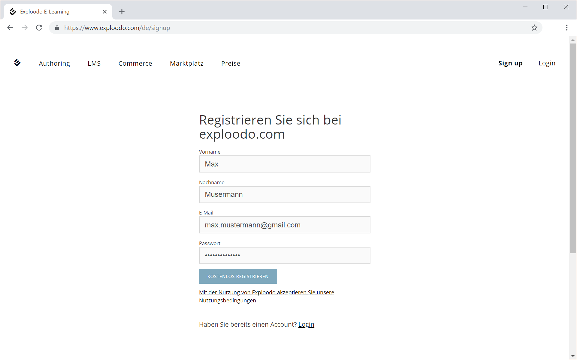The image size is (577, 360).
Task: Open the browser three-dot menu
Action: coord(566,28)
